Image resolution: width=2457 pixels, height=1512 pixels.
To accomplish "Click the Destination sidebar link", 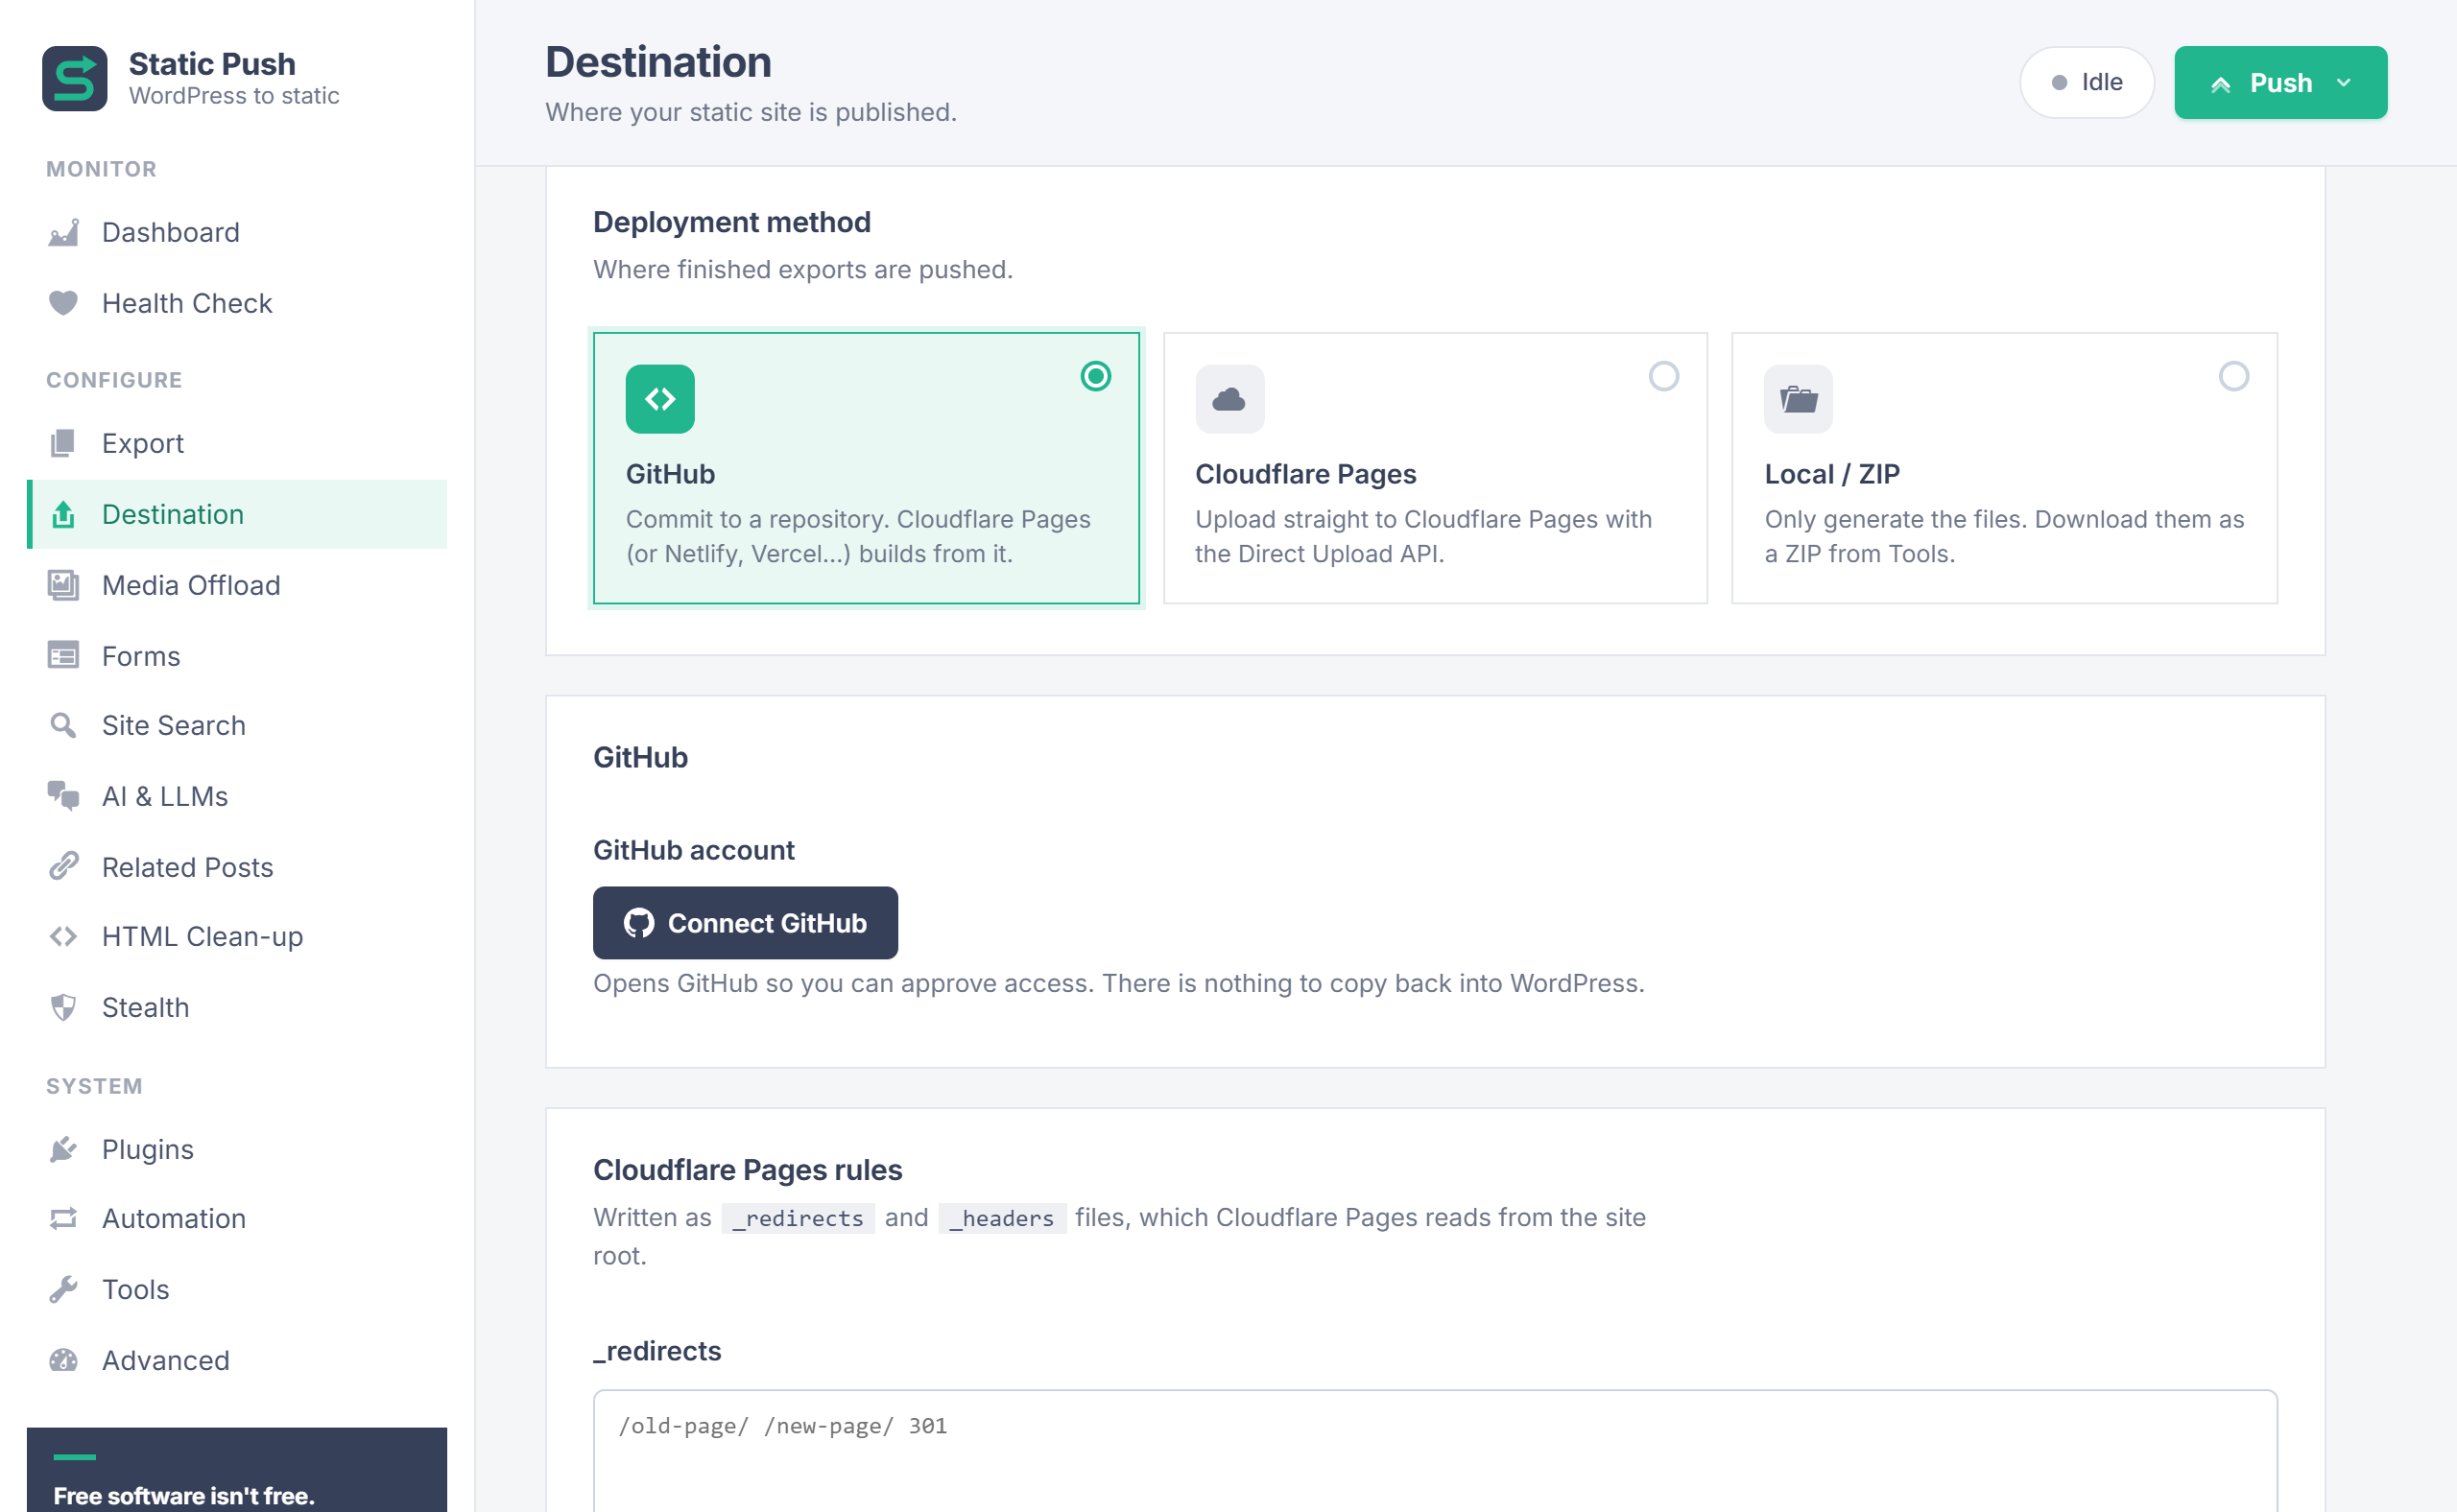I will [x=237, y=514].
